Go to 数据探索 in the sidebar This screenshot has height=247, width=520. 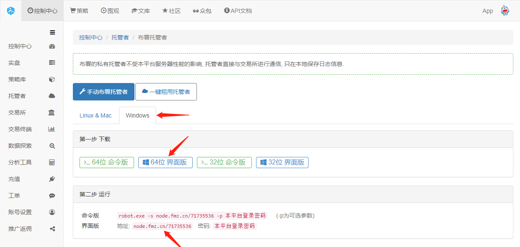click(x=32, y=146)
